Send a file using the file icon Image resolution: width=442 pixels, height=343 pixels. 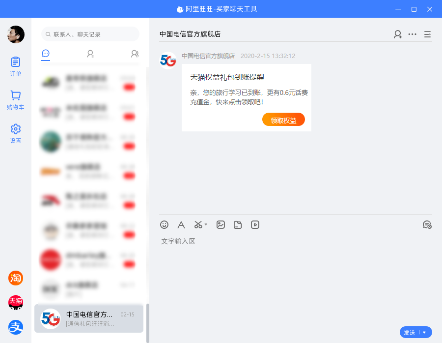[238, 225]
